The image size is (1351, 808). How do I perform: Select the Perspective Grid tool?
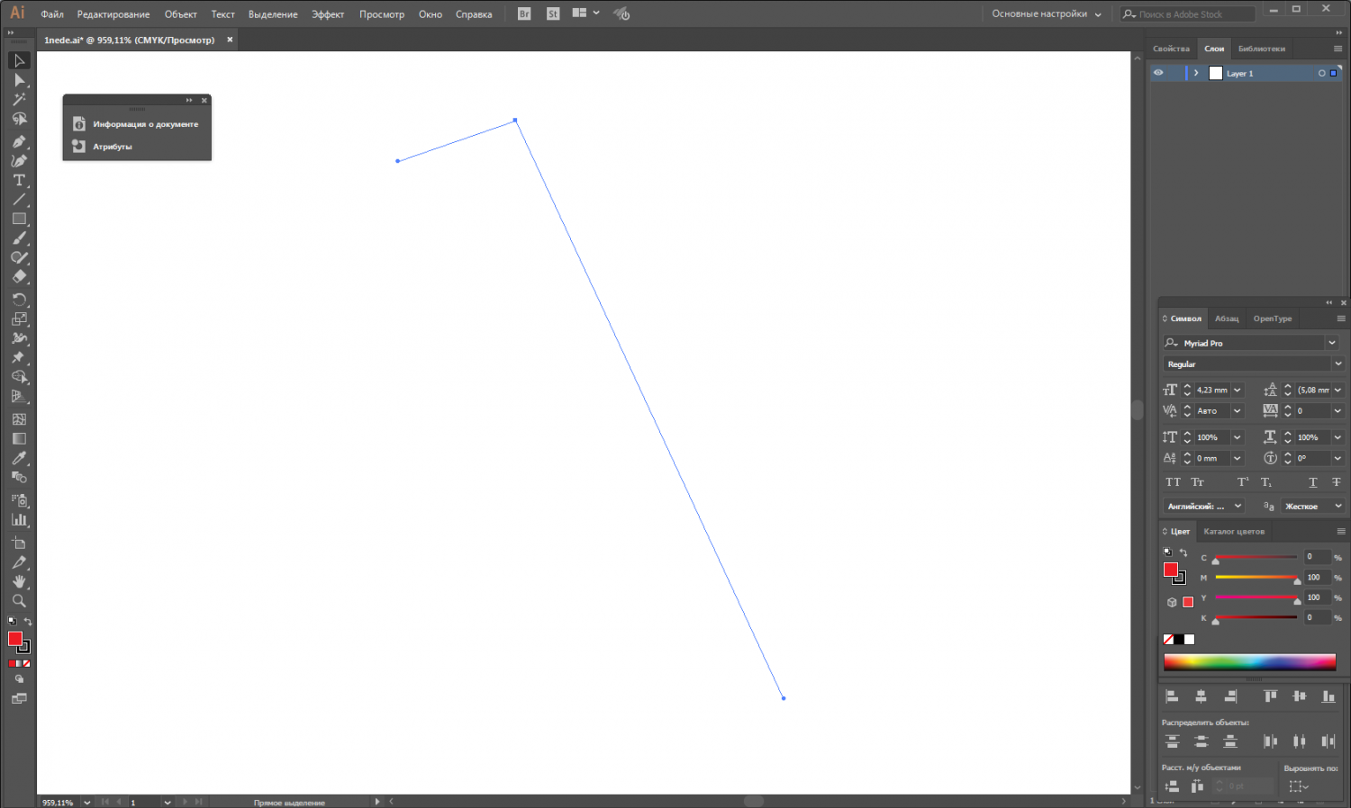[x=19, y=397]
